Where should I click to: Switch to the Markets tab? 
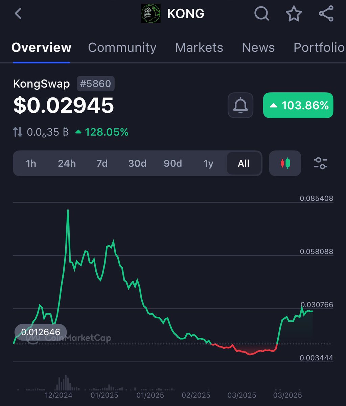199,47
